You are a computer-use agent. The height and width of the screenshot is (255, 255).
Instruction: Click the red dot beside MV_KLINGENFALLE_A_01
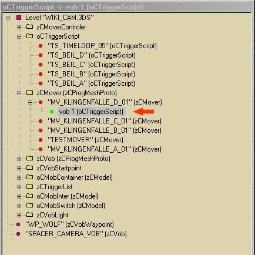41,149
